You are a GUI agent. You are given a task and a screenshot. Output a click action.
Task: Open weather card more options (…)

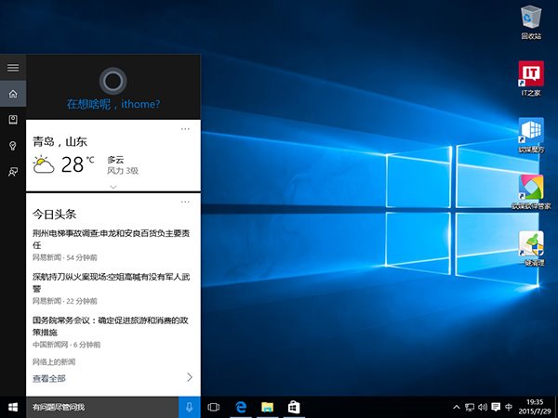pos(185,128)
